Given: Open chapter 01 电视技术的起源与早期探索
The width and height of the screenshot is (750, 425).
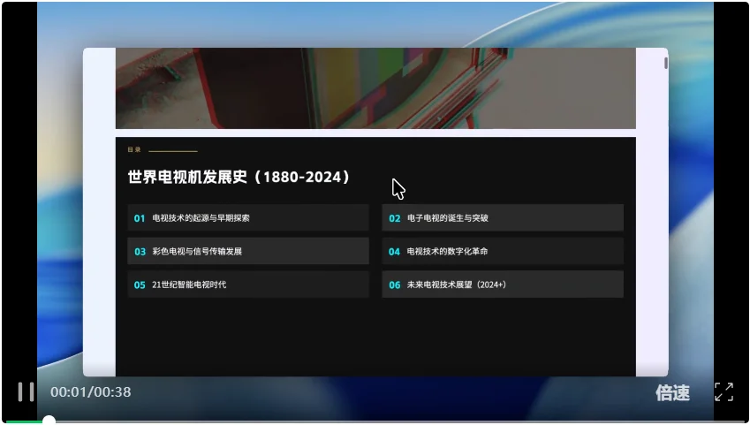Looking at the screenshot, I should pyautogui.click(x=248, y=217).
